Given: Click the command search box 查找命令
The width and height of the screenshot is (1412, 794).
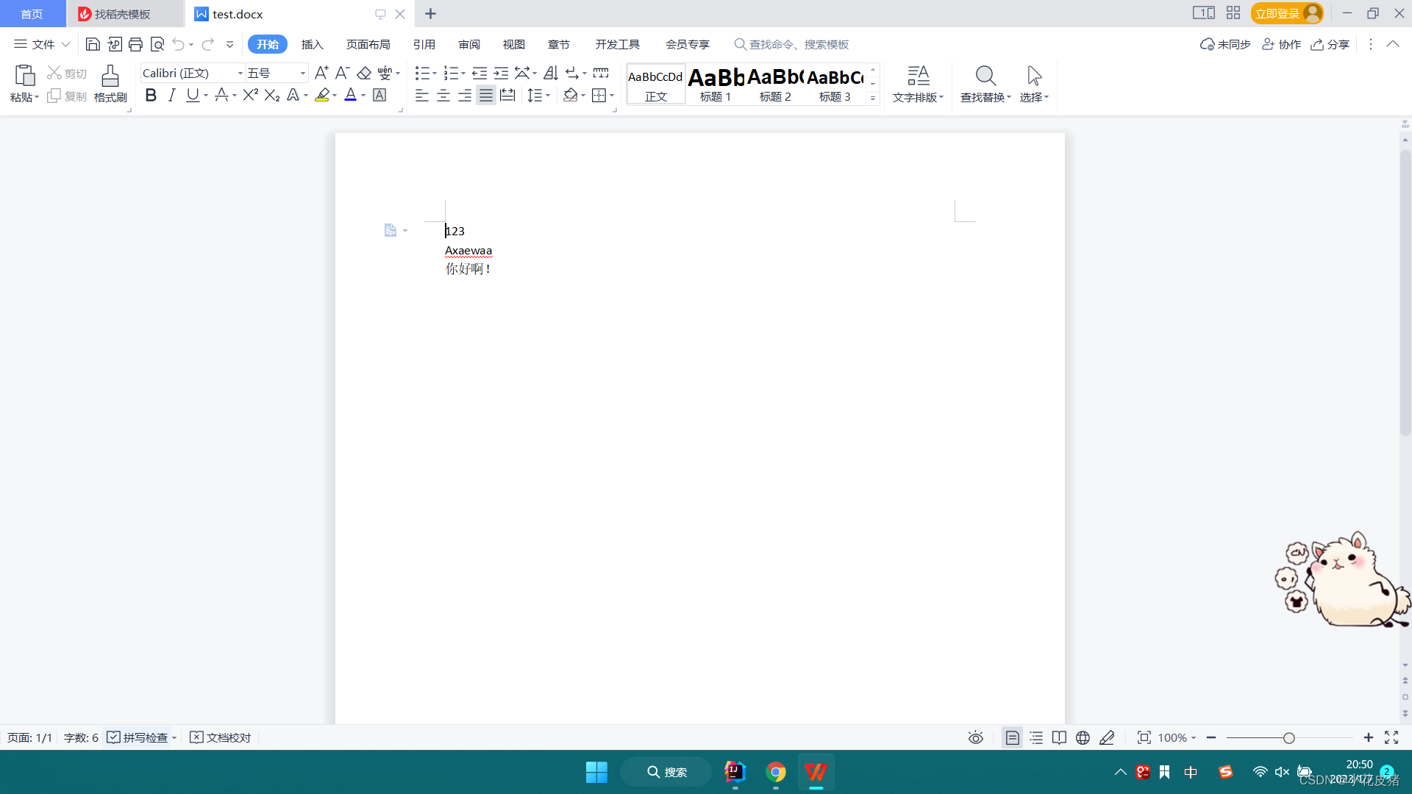Looking at the screenshot, I should point(798,45).
